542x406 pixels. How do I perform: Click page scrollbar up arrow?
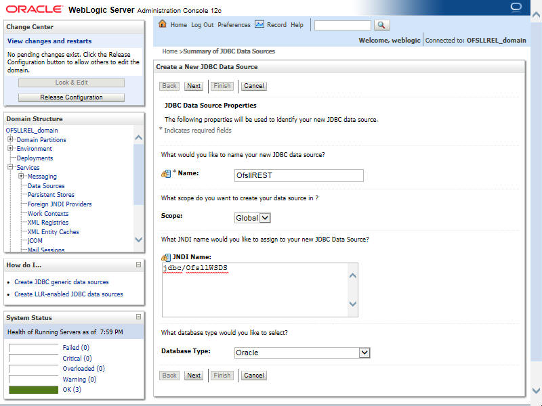click(x=536, y=15)
